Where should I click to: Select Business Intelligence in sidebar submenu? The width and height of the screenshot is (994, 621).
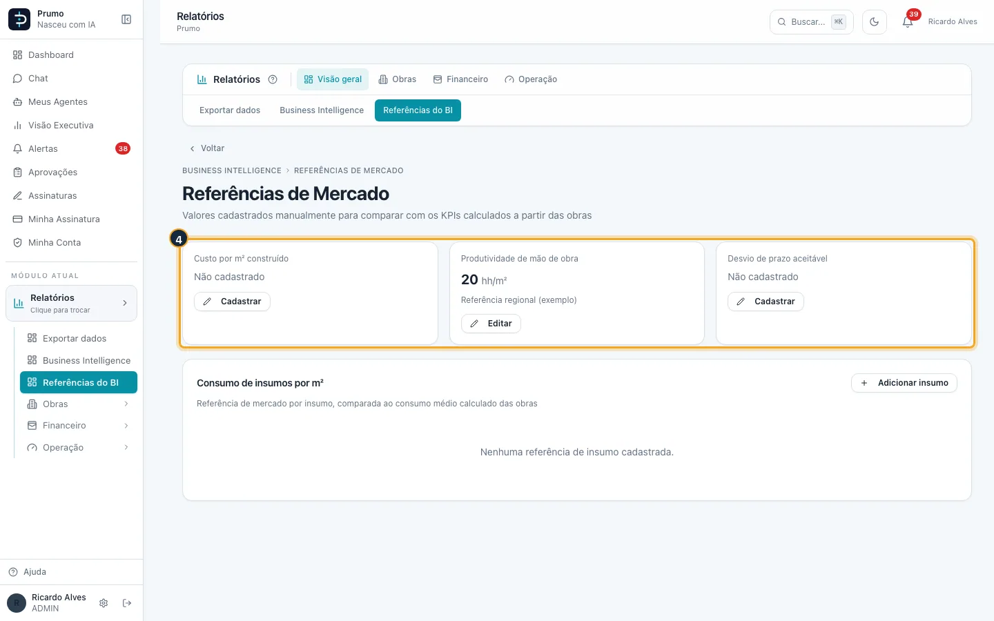pos(79,361)
